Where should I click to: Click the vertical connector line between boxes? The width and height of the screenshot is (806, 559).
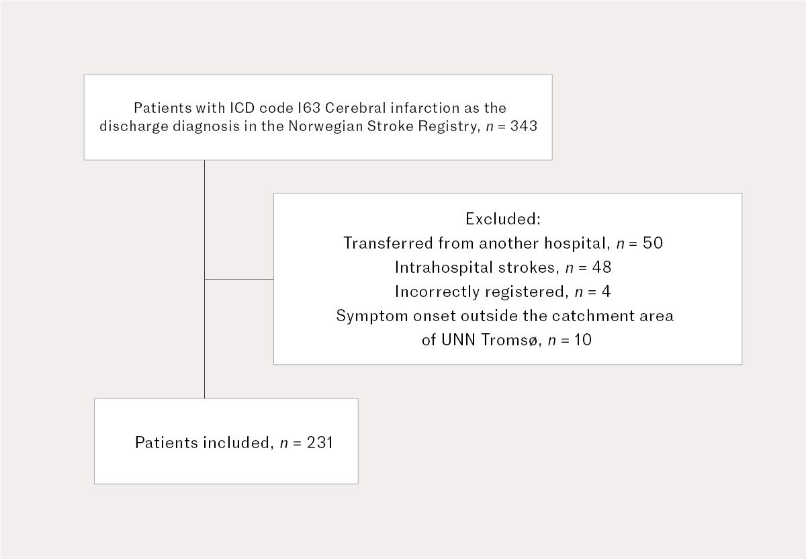point(204,279)
